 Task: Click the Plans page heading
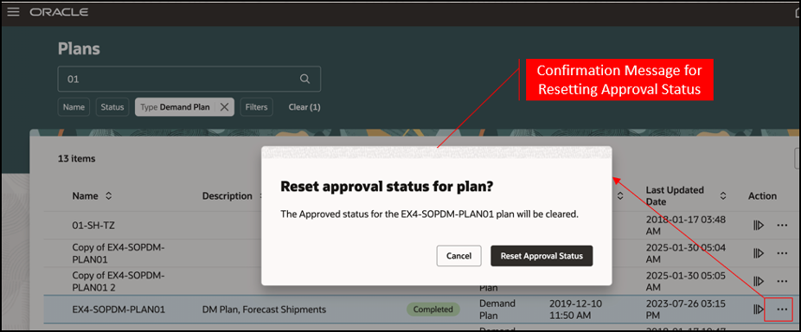coord(79,48)
